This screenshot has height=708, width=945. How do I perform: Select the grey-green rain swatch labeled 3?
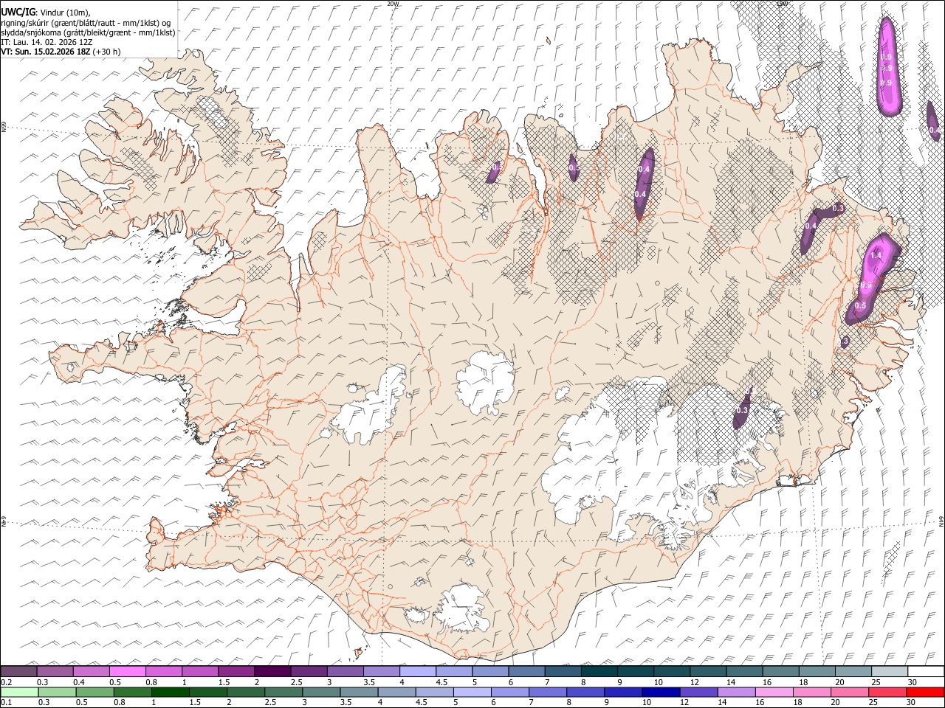click(320, 692)
